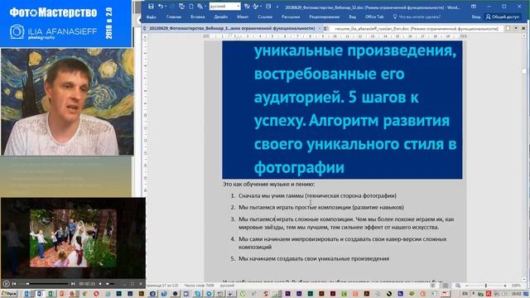Open the Файл menu
This screenshot has width=530, height=298.
151,17
